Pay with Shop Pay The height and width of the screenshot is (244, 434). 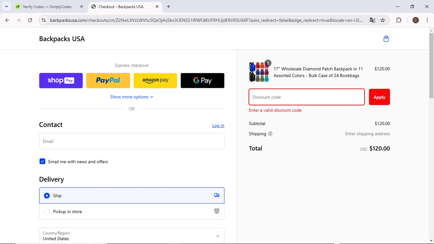[x=61, y=80]
